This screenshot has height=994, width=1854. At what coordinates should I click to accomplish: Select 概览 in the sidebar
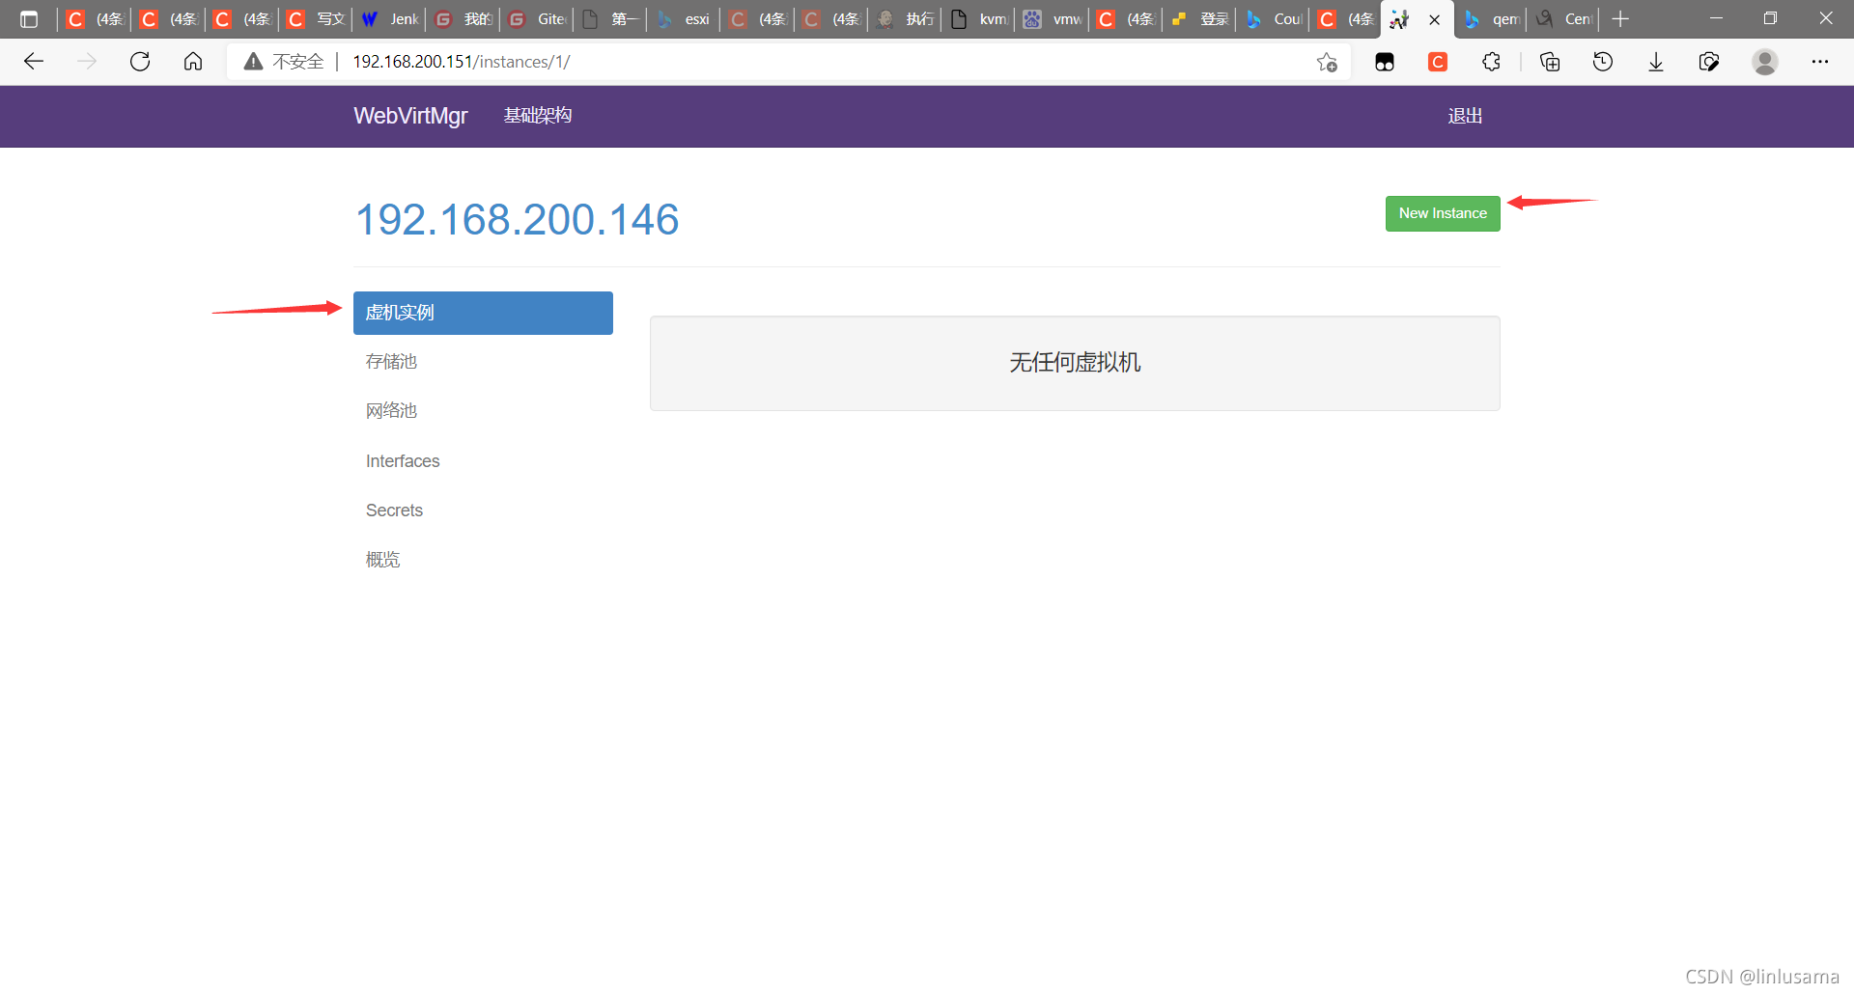[x=483, y=560]
